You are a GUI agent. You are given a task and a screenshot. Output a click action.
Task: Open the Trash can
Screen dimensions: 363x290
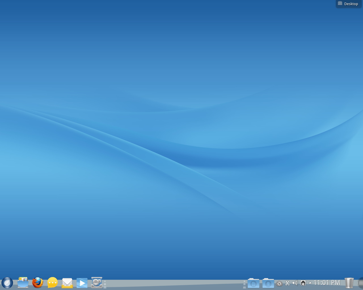pyautogui.click(x=349, y=283)
